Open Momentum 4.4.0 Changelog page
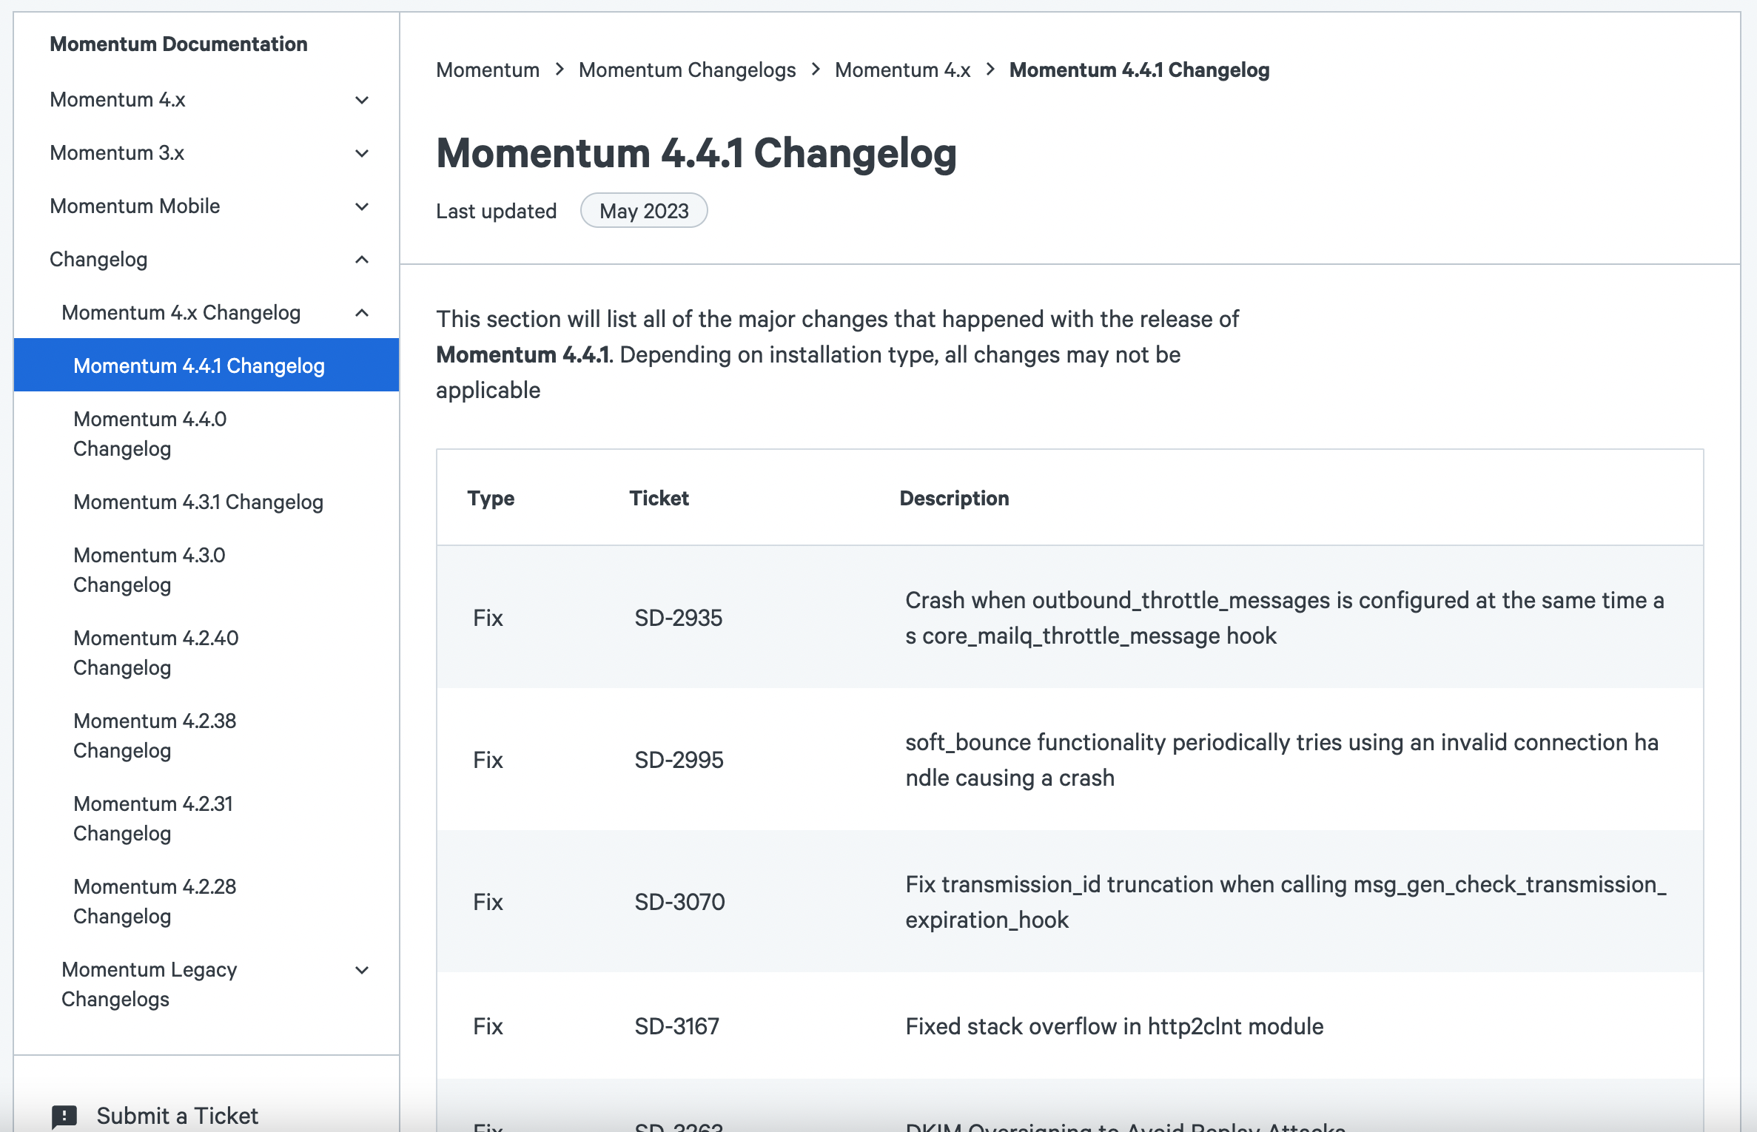This screenshot has height=1132, width=1757. point(150,434)
